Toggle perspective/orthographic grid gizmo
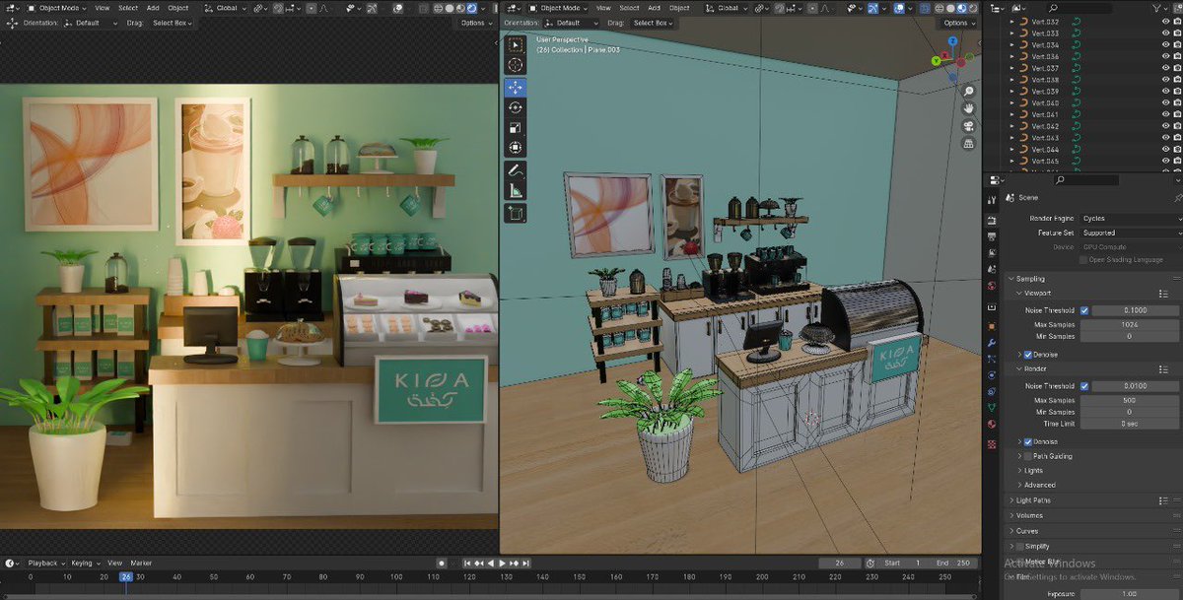 (969, 143)
